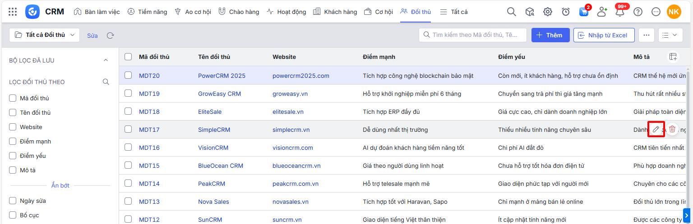The image size is (693, 224).
Task: Click the trash delete icon on SimpleCRM row
Action: click(x=672, y=130)
